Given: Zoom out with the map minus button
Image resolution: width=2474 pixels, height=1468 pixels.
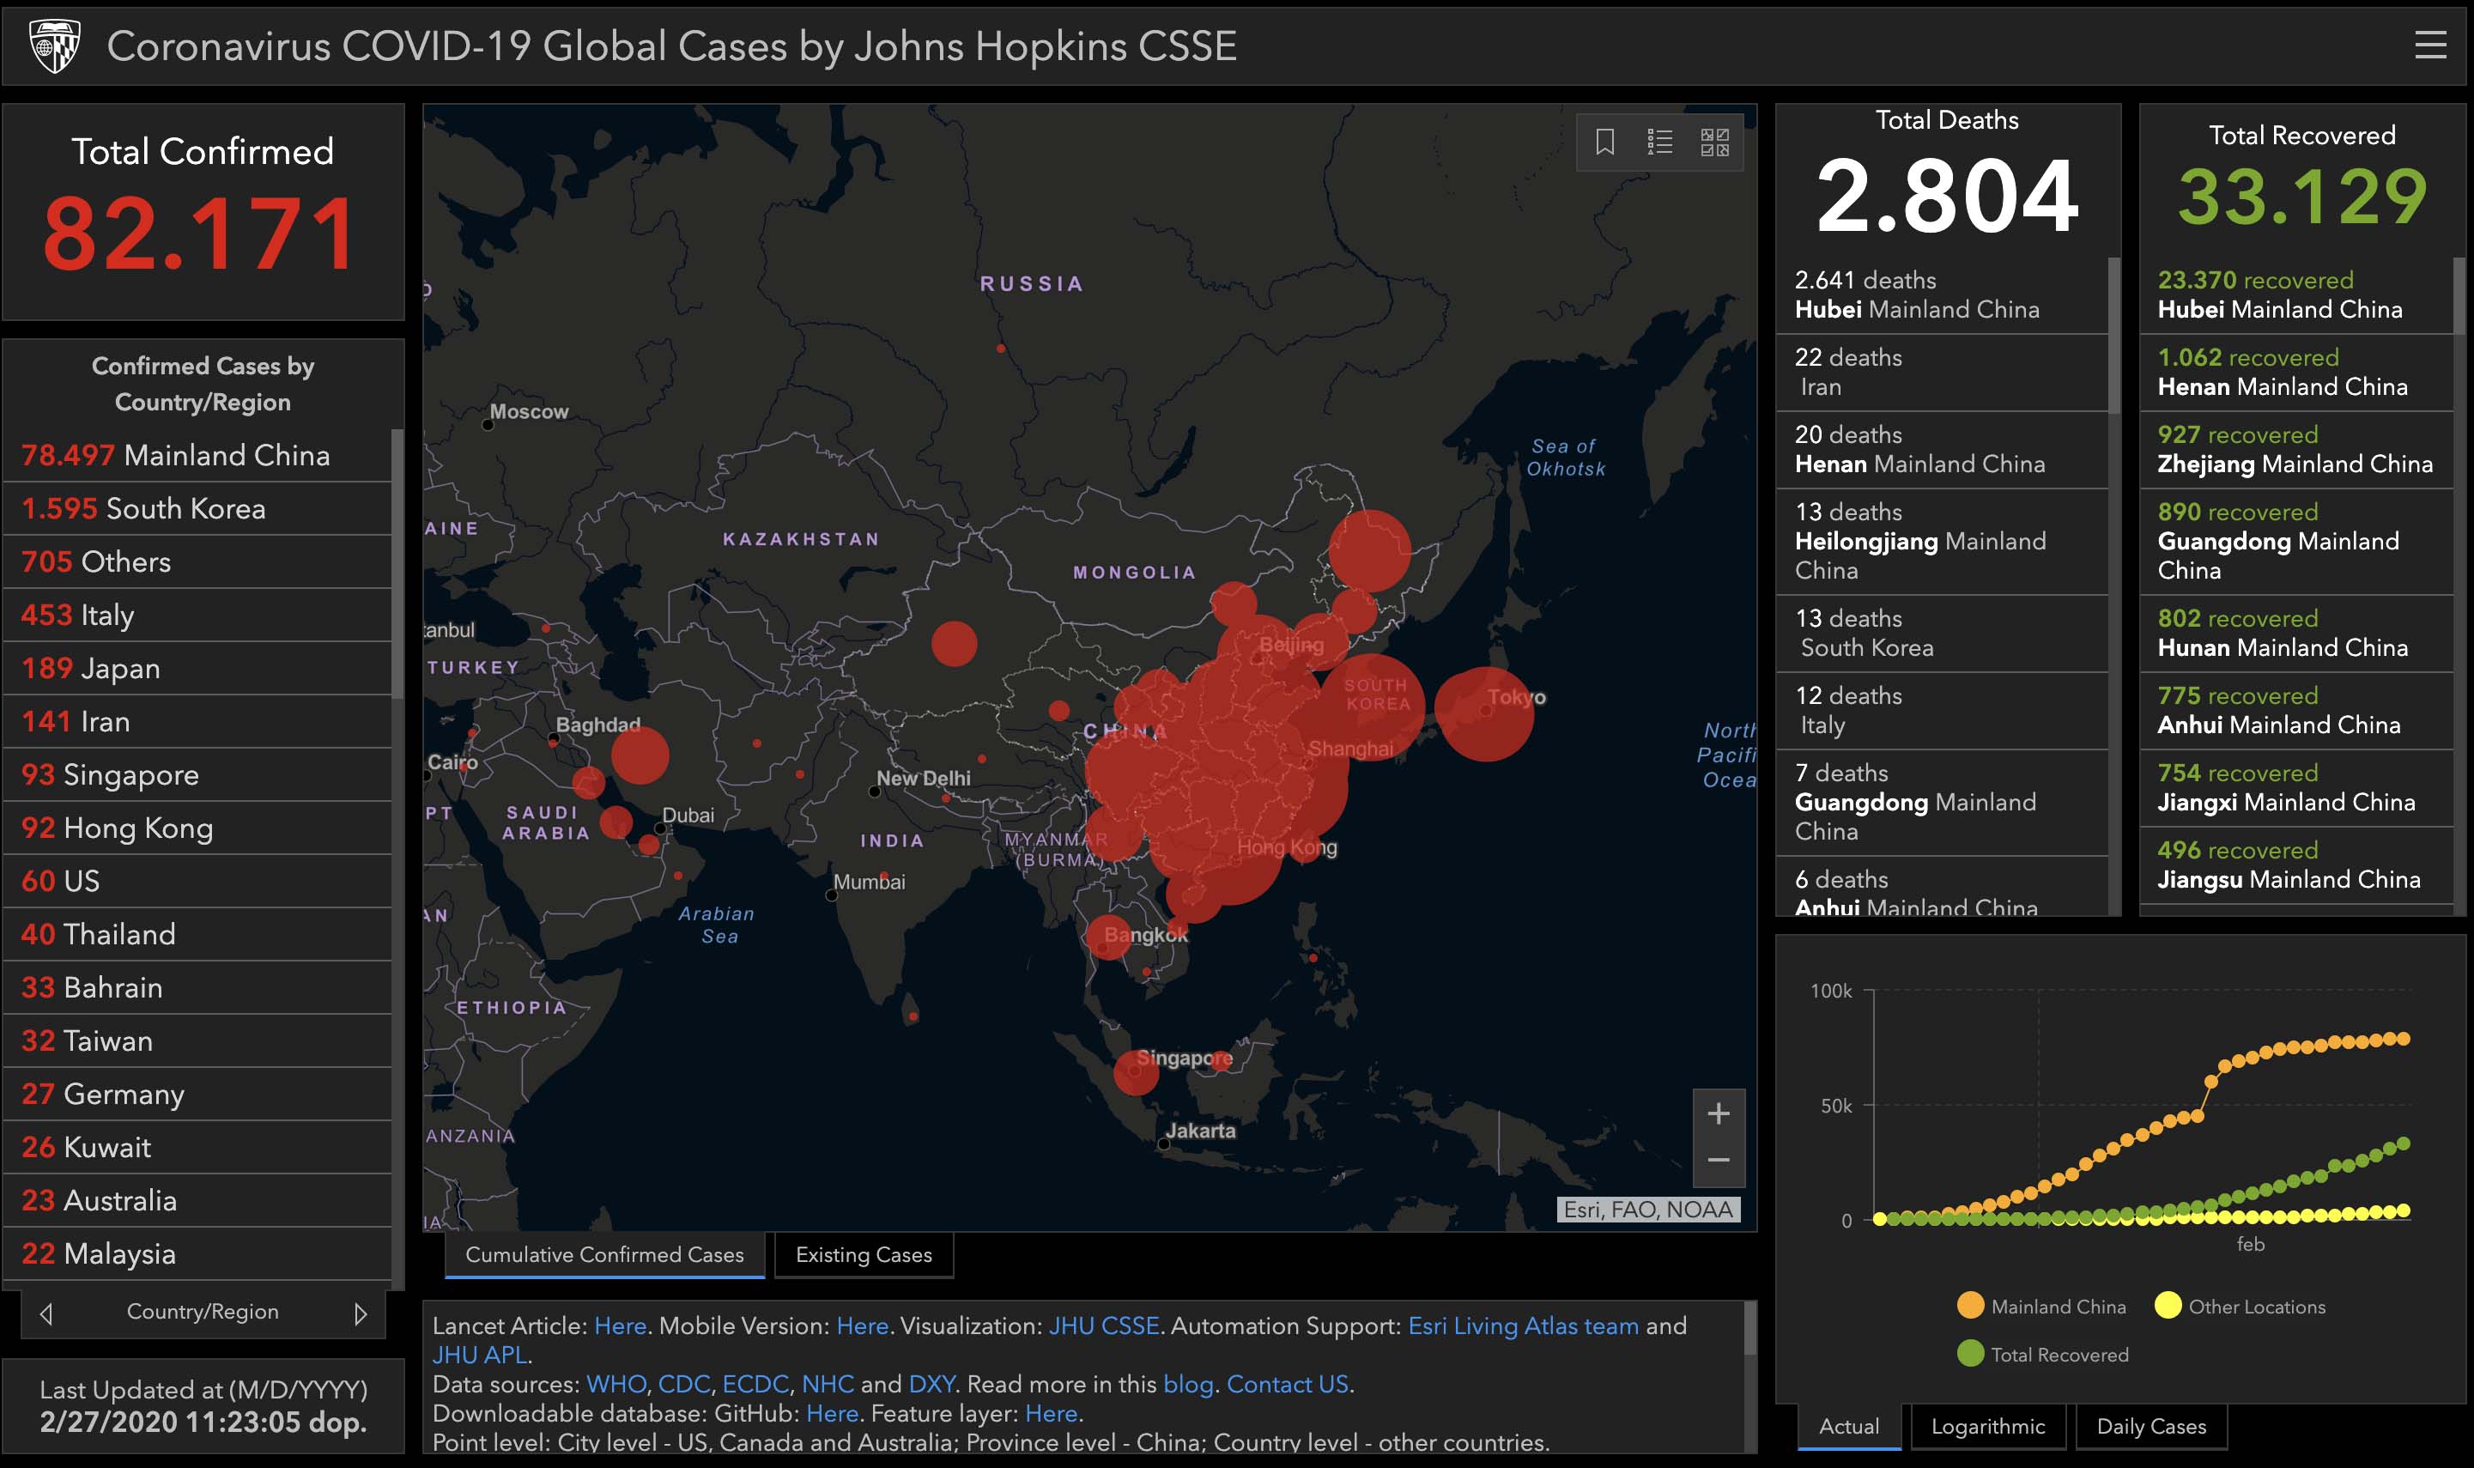Looking at the screenshot, I should point(1719,1161).
